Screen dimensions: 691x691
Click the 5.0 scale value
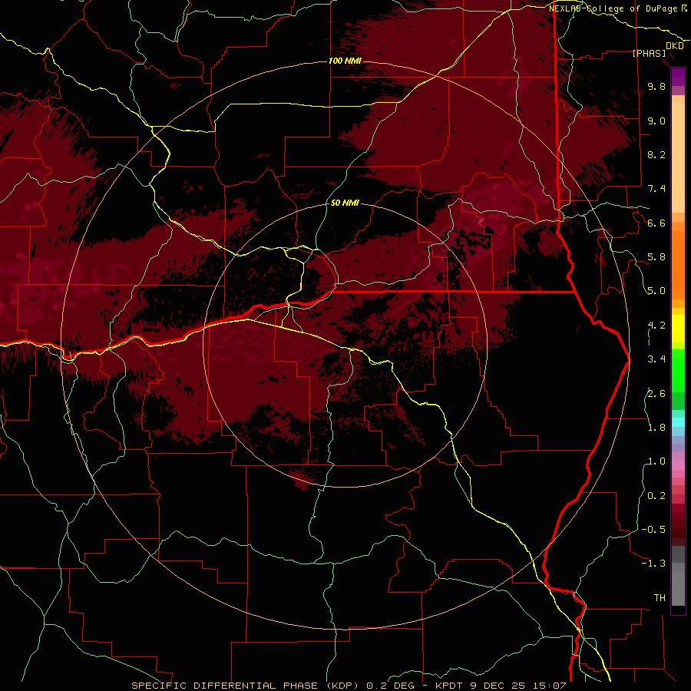[x=656, y=291]
